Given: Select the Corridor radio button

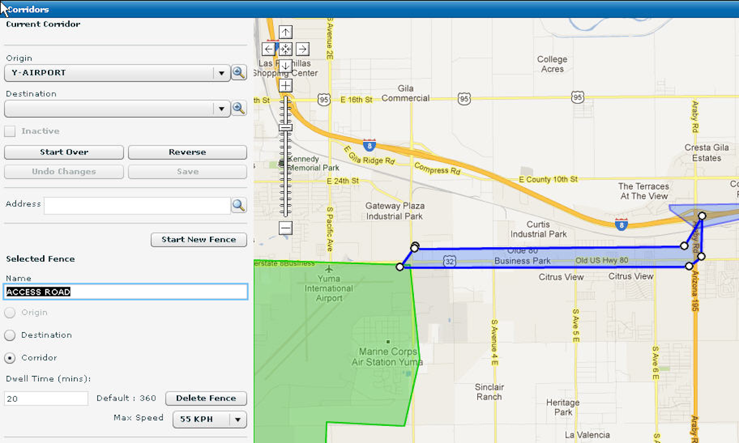Looking at the screenshot, I should pyautogui.click(x=9, y=357).
